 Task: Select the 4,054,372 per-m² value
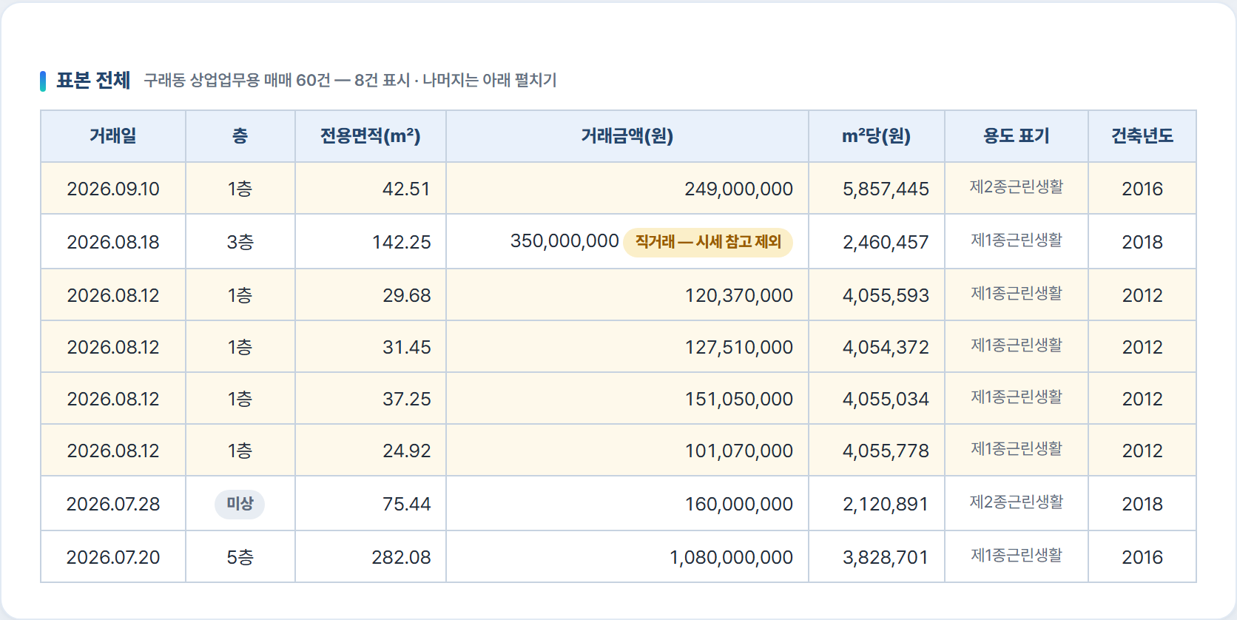886,347
